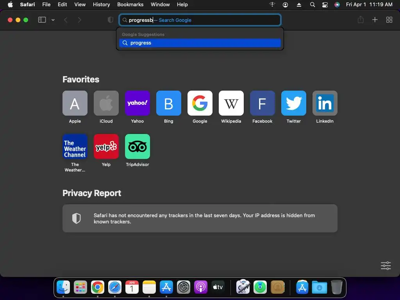Open the Trash in the Dock
Viewport: 400px width, 300px height.
[x=337, y=287]
